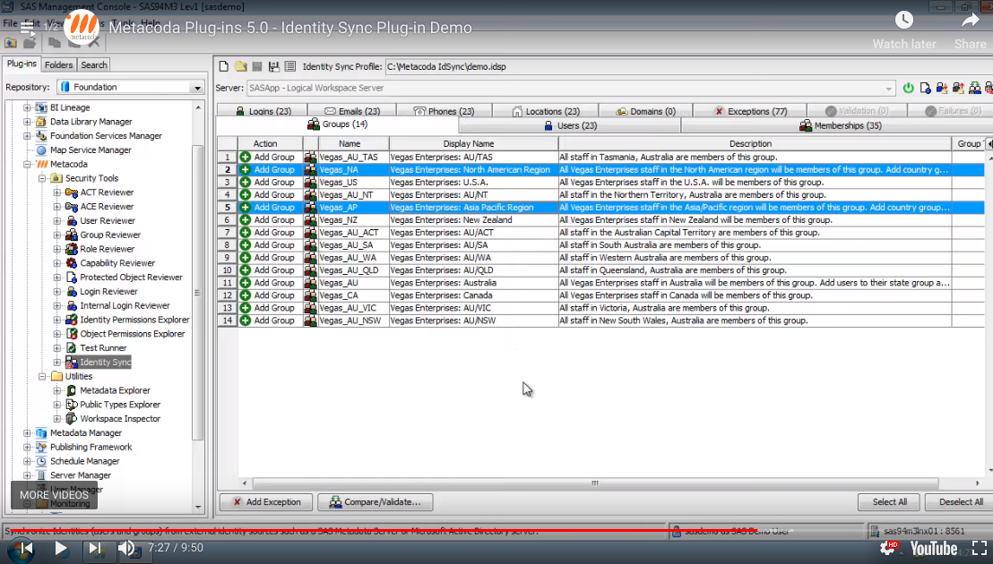Collapse the Metacoda tree node
The height and width of the screenshot is (564, 993).
pos(27,165)
